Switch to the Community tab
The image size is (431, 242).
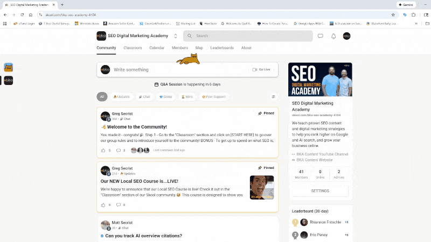[x=106, y=48]
